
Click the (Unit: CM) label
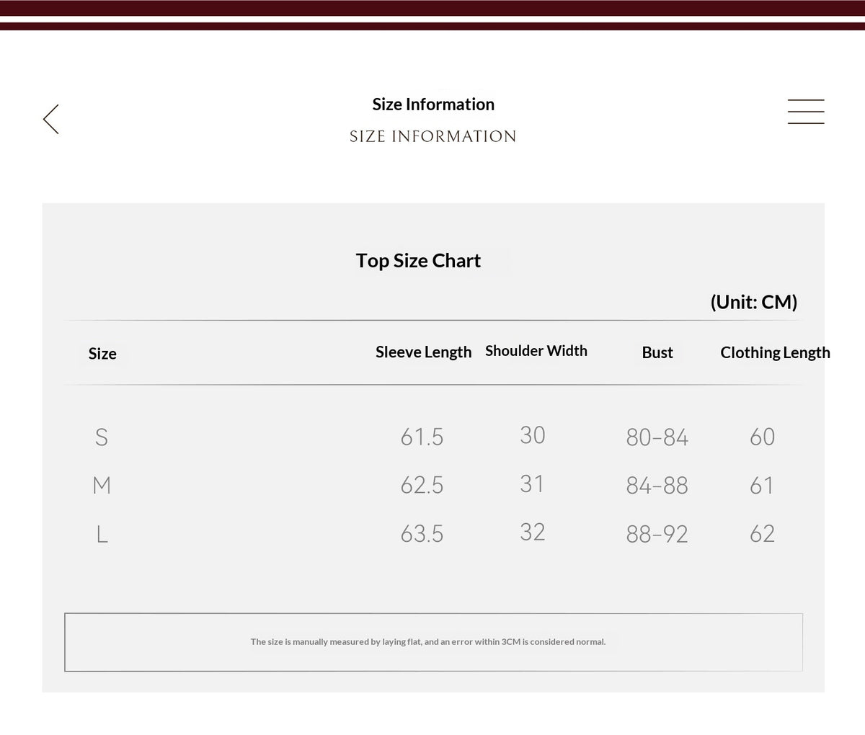(754, 302)
